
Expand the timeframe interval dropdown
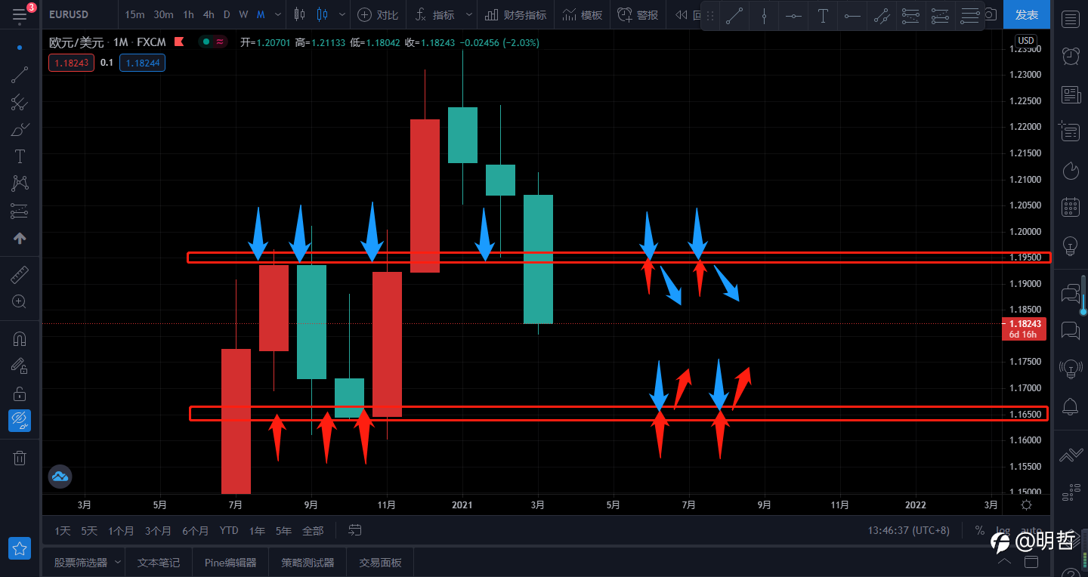click(x=277, y=14)
